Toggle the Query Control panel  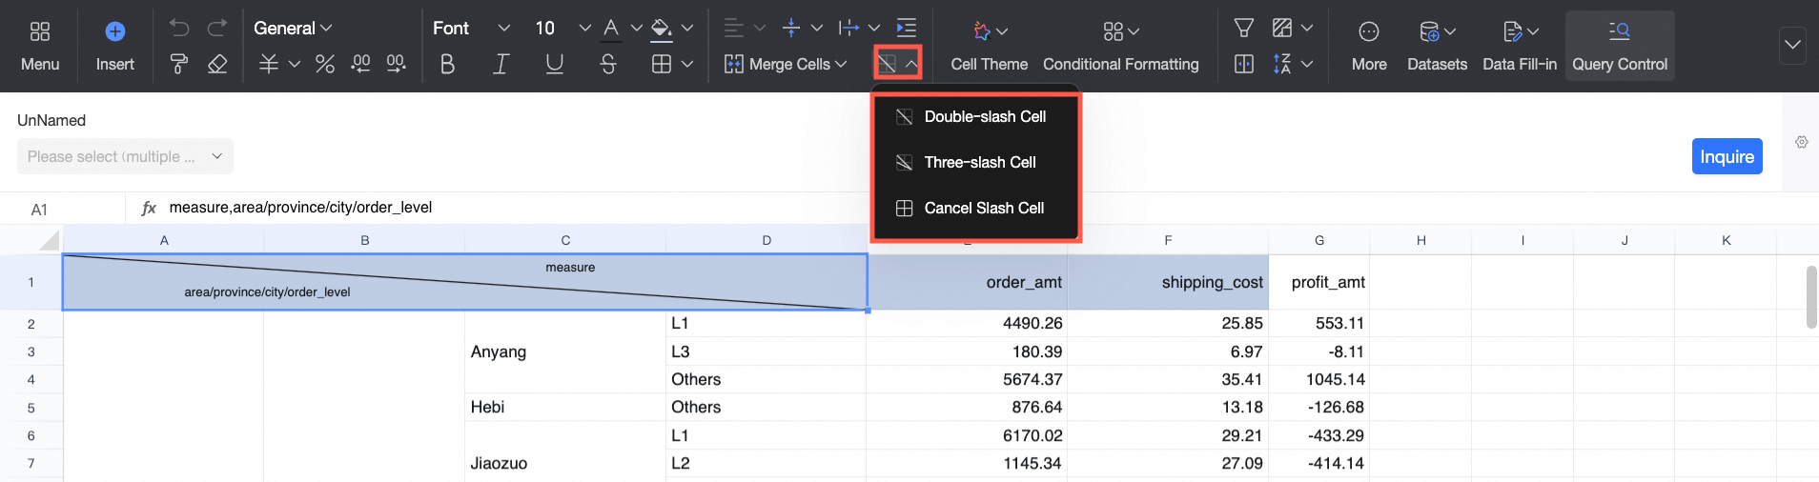point(1620,46)
